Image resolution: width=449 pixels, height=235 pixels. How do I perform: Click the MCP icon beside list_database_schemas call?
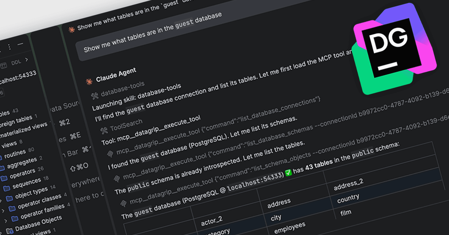pos(117,178)
